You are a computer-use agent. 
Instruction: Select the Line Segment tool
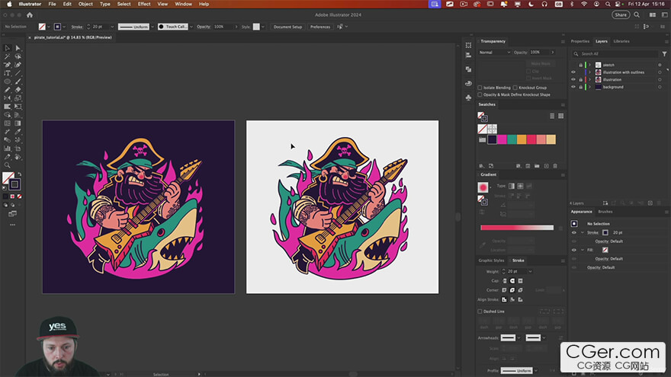[x=18, y=73]
